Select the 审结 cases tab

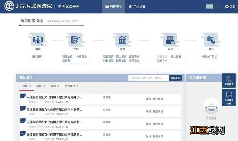pos(55,86)
